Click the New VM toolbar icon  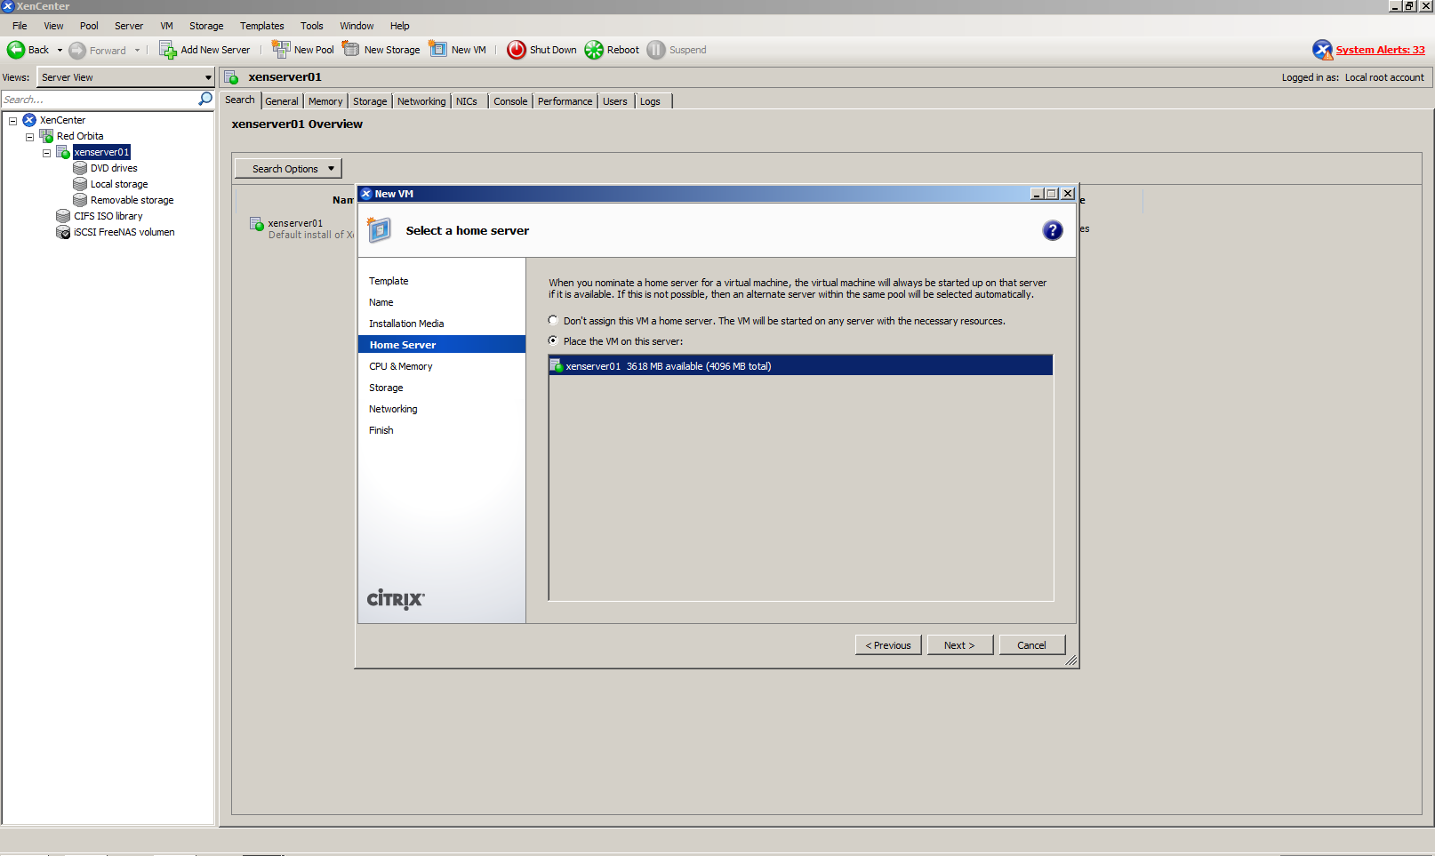[438, 50]
